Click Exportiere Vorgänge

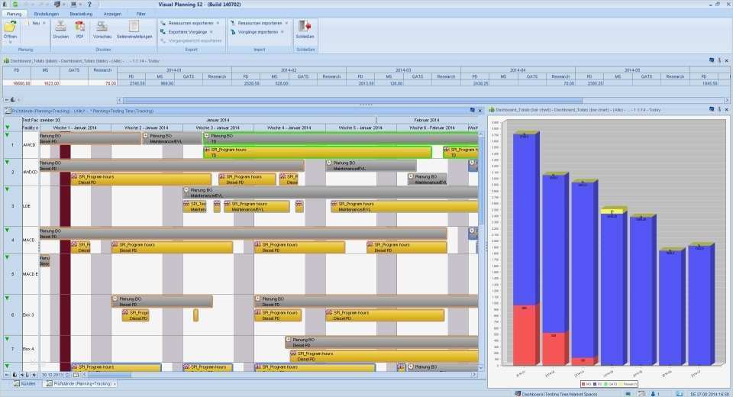pos(183,32)
